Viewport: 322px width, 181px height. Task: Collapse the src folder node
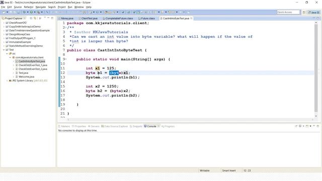[7, 54]
